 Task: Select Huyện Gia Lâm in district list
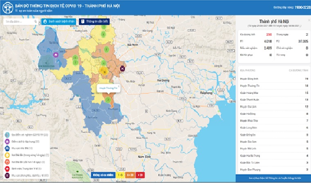tap(274, 107)
